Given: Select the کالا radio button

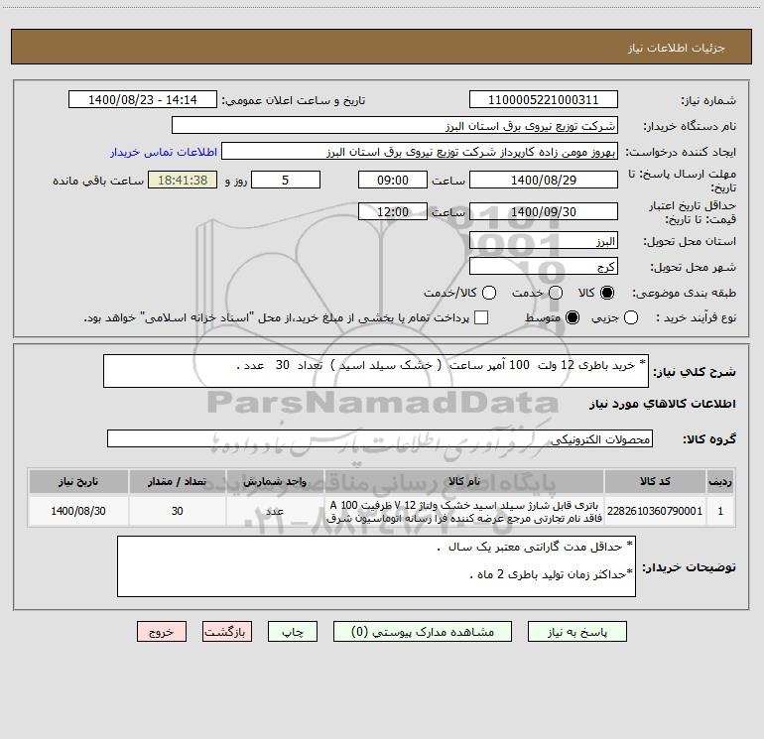Looking at the screenshot, I should pos(607,293).
